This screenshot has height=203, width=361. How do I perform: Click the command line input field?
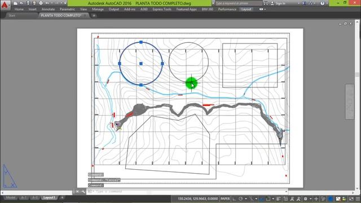pyautogui.click(x=187, y=192)
